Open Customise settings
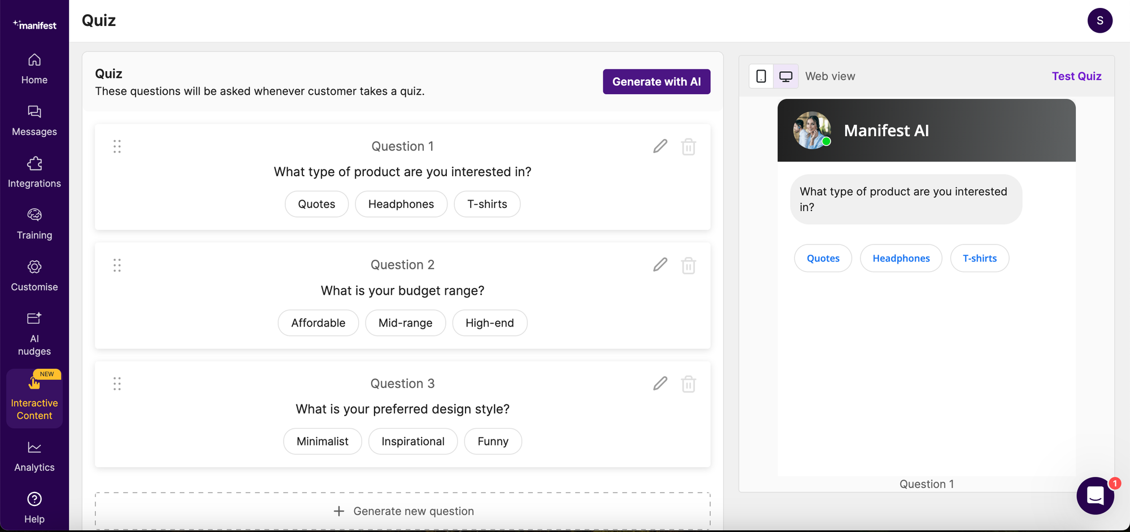 click(x=34, y=275)
